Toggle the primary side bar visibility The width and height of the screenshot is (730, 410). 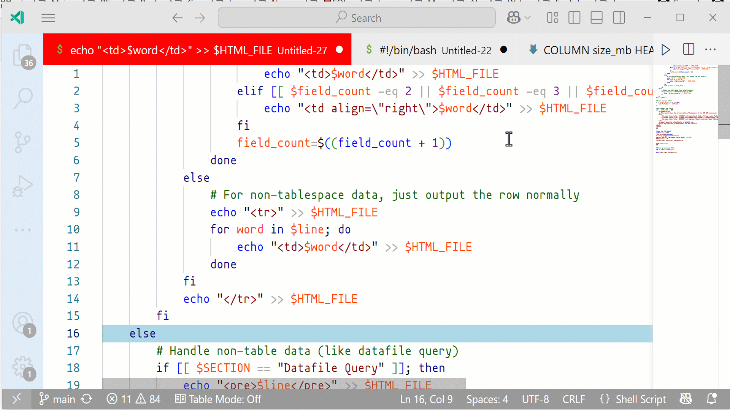[574, 18]
